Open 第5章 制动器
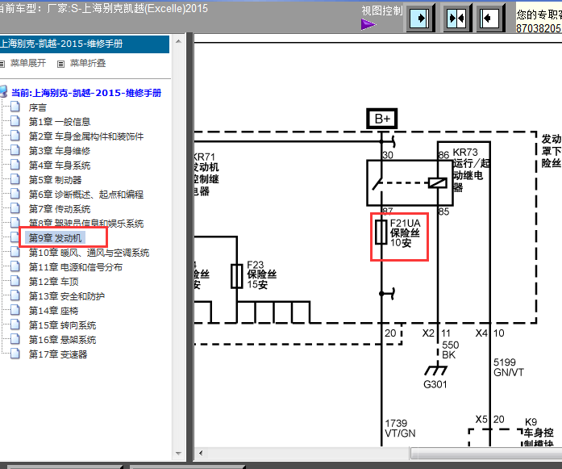The height and width of the screenshot is (469, 562). [55, 180]
